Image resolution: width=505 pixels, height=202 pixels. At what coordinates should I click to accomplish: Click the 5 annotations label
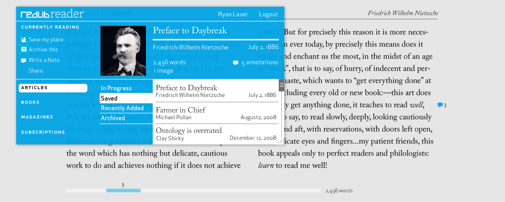click(x=260, y=63)
